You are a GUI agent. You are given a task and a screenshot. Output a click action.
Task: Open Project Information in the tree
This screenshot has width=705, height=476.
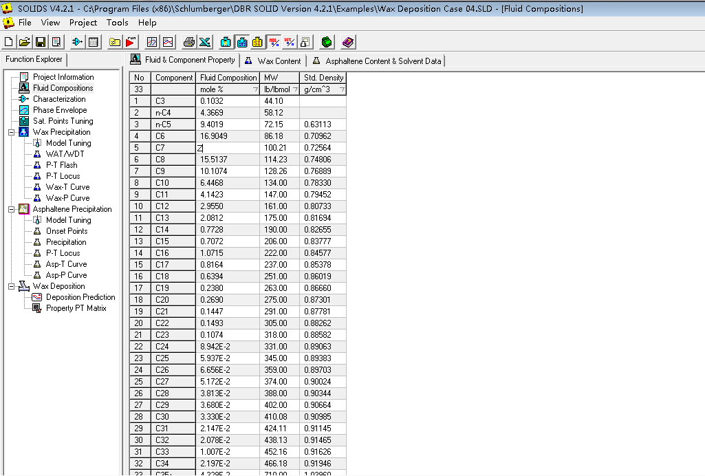63,77
